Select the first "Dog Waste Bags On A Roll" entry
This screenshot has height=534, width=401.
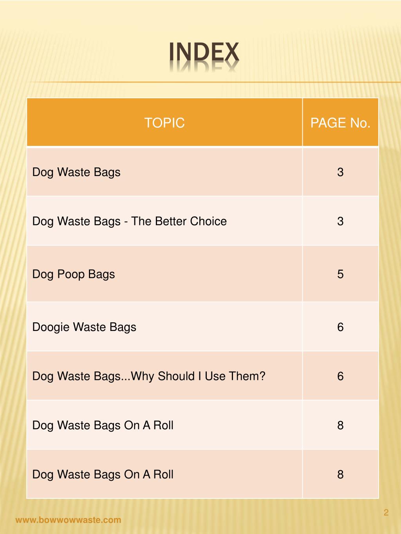click(x=103, y=425)
